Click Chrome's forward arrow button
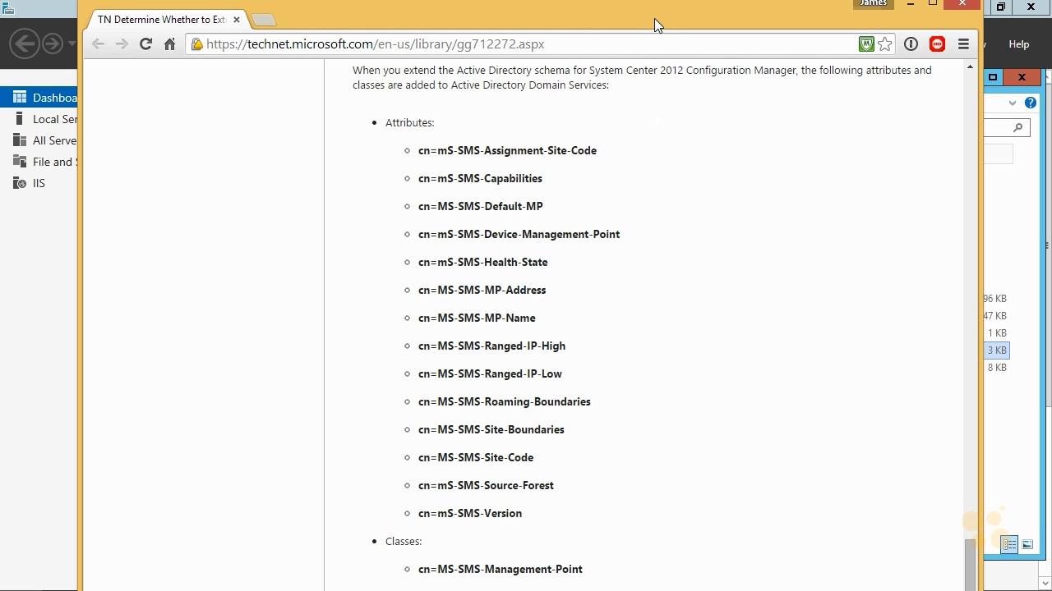The width and height of the screenshot is (1052, 591). click(x=122, y=44)
